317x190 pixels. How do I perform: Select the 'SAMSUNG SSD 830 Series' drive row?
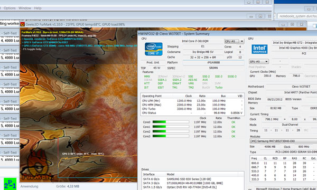click(x=192, y=179)
